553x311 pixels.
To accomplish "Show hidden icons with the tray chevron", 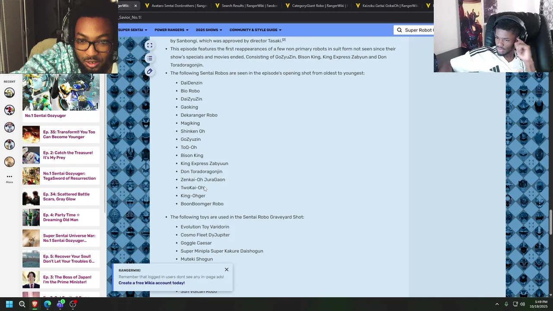I will pos(497,304).
